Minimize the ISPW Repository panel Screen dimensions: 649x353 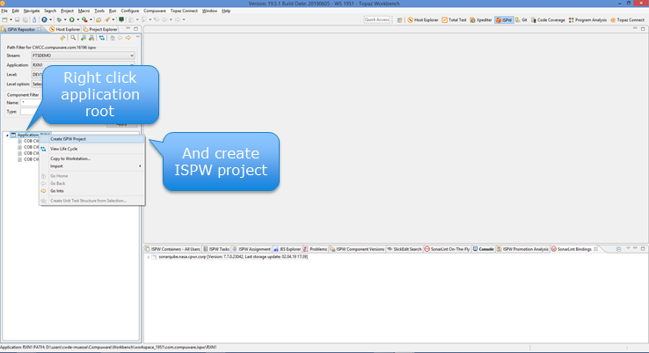128,28
